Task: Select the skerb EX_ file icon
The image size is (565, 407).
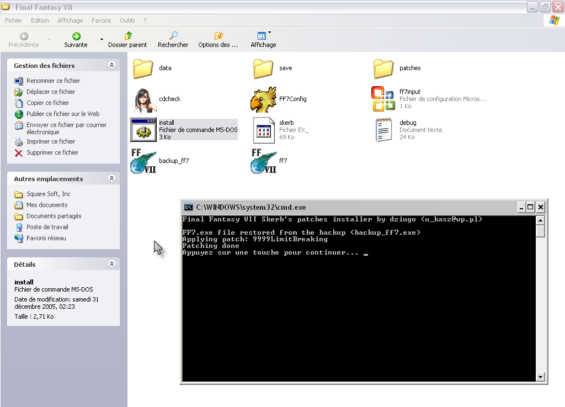Action: pyautogui.click(x=263, y=130)
